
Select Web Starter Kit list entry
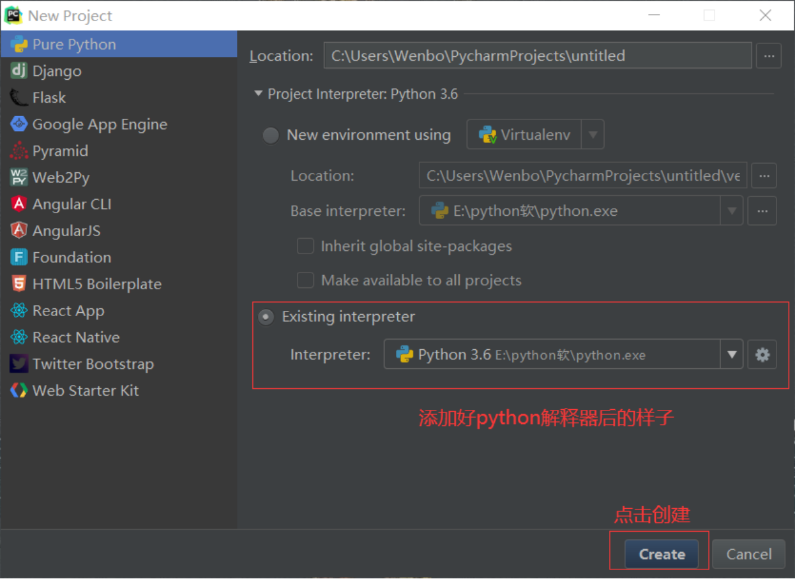click(x=119, y=391)
